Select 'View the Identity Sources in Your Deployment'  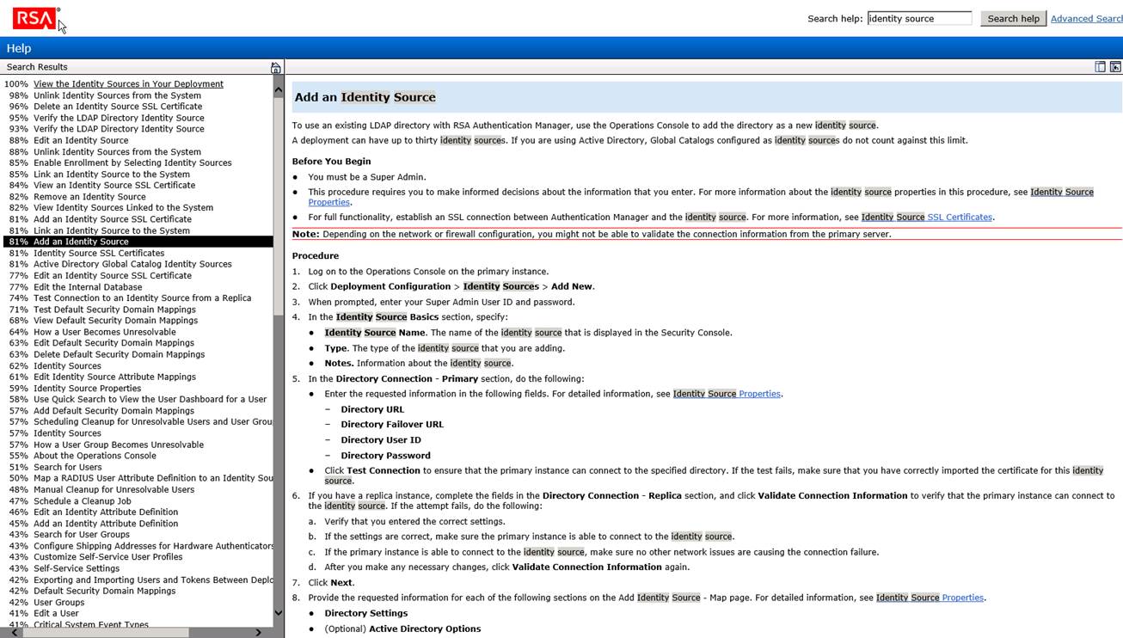(127, 83)
